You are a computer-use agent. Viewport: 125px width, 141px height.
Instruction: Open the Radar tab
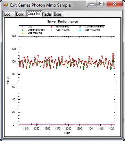[x=47, y=14]
